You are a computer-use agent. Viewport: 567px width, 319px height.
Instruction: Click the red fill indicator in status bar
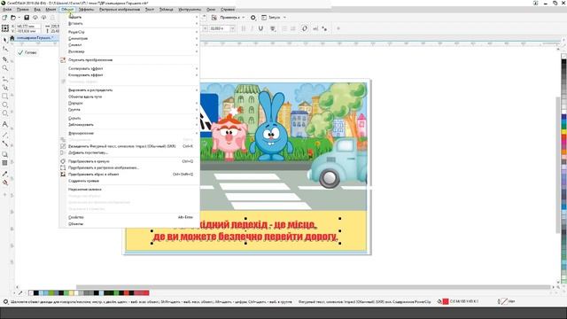tap(446, 301)
